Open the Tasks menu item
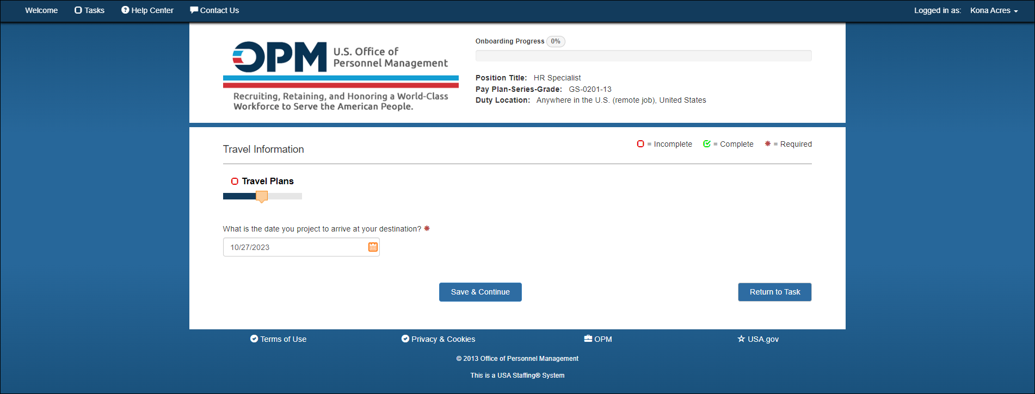Screen dimensions: 1035x394 (89, 10)
